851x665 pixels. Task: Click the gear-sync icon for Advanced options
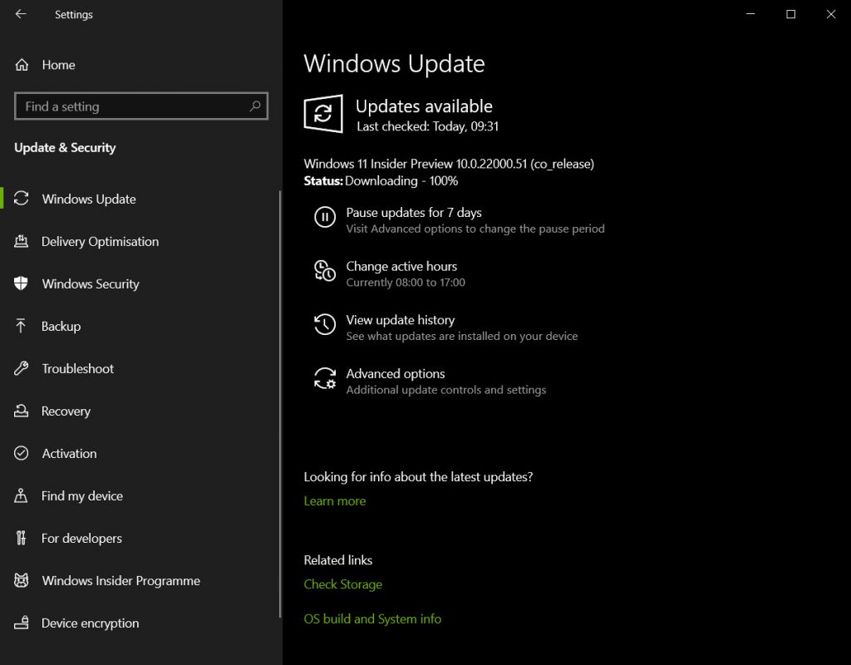point(325,378)
